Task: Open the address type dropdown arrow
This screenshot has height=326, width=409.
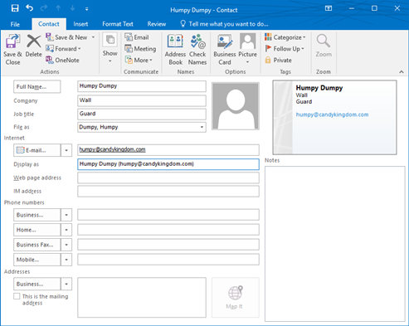Action: [x=66, y=284]
